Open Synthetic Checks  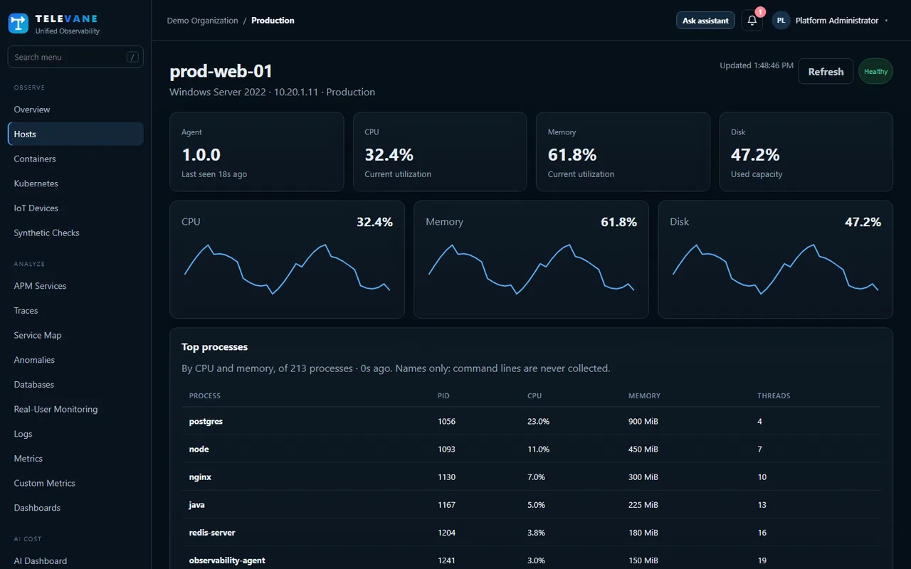click(75, 233)
